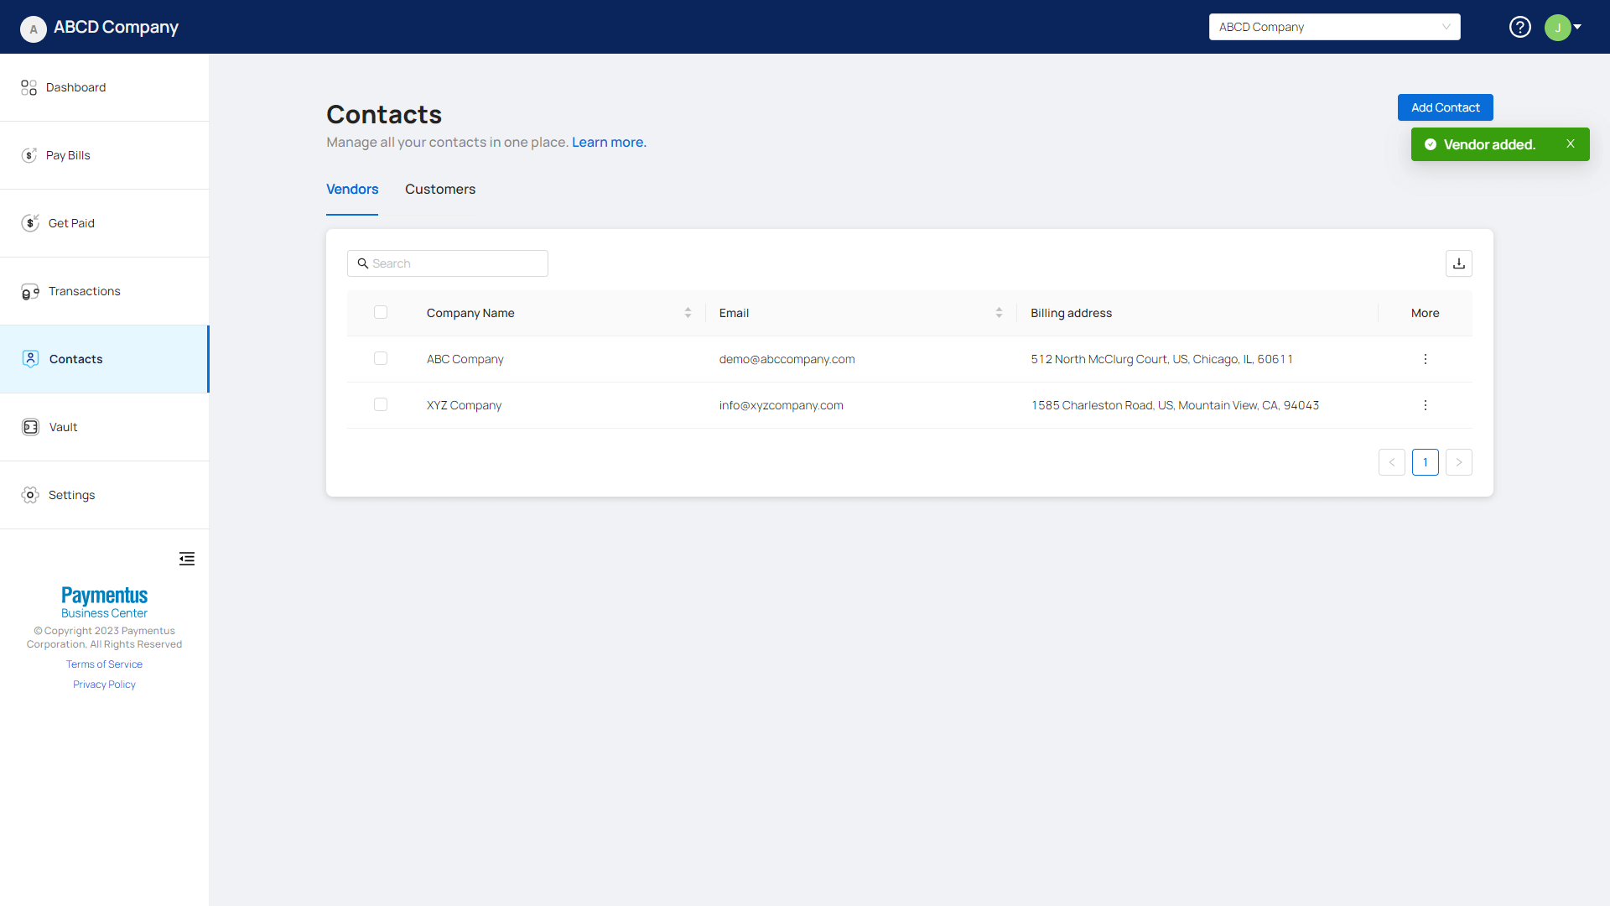Expand the user avatar account menu
This screenshot has height=906, width=1610.
pos(1563,27)
